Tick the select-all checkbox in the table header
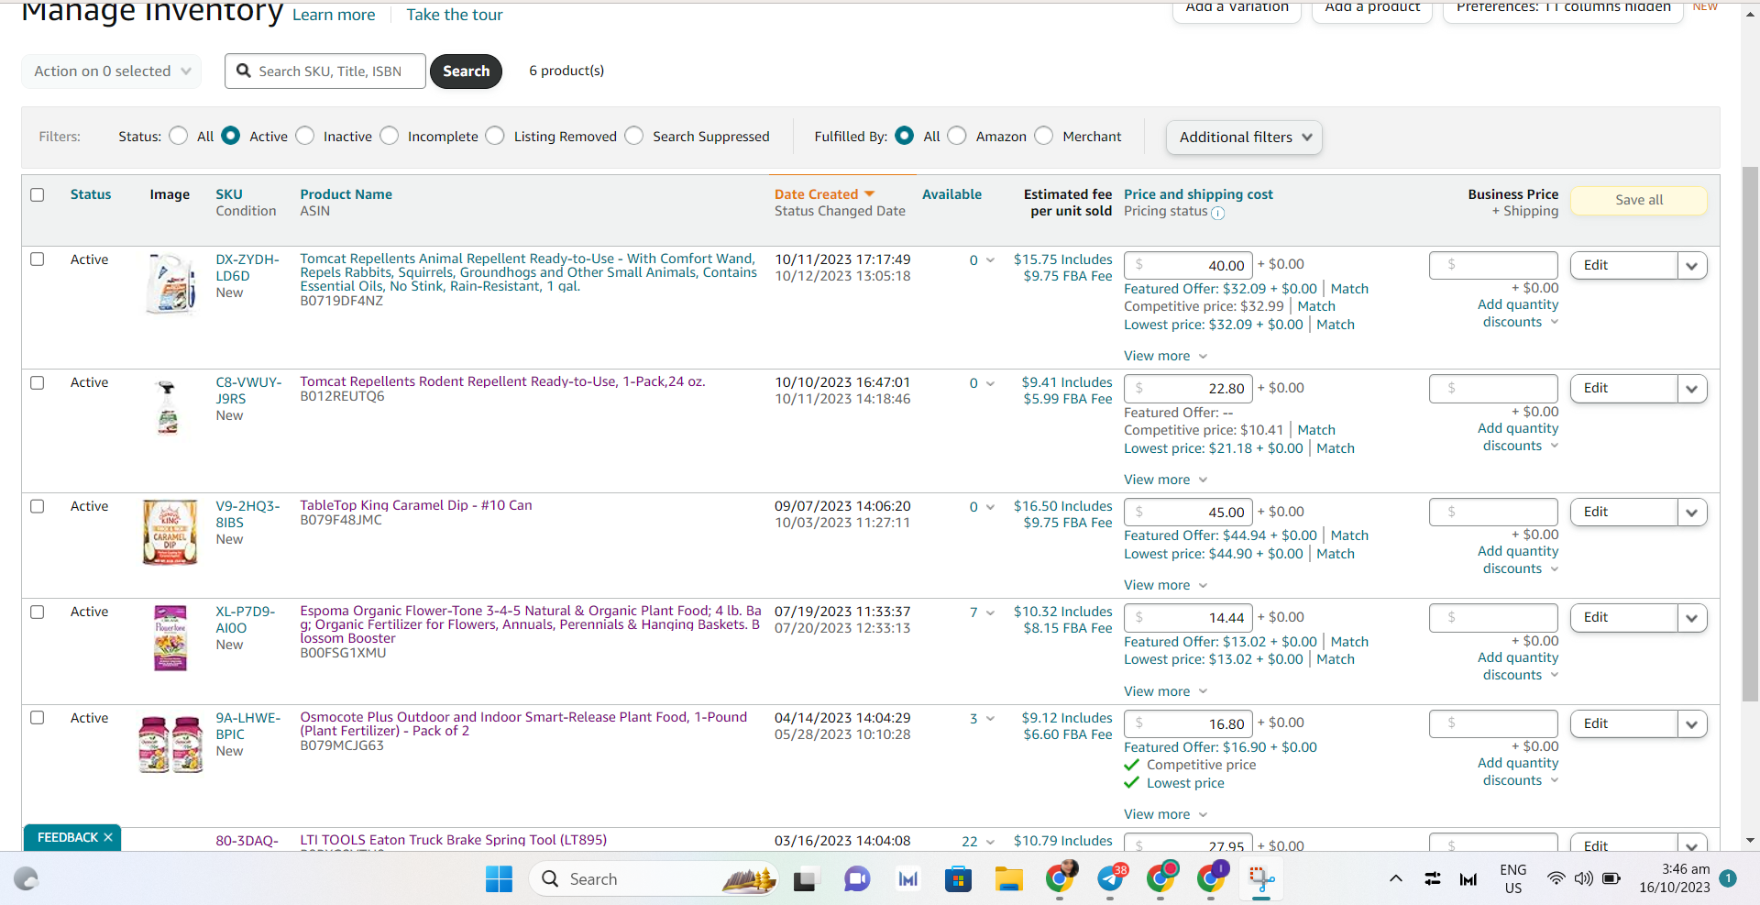The width and height of the screenshot is (1760, 905). (x=38, y=194)
